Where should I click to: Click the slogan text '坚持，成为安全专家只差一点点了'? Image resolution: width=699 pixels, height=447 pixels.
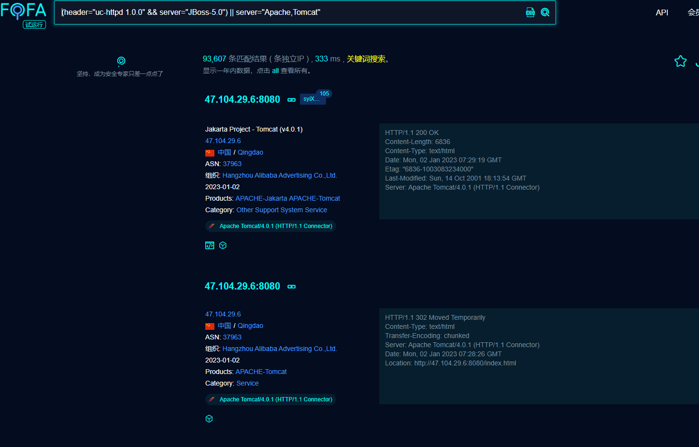(x=120, y=74)
